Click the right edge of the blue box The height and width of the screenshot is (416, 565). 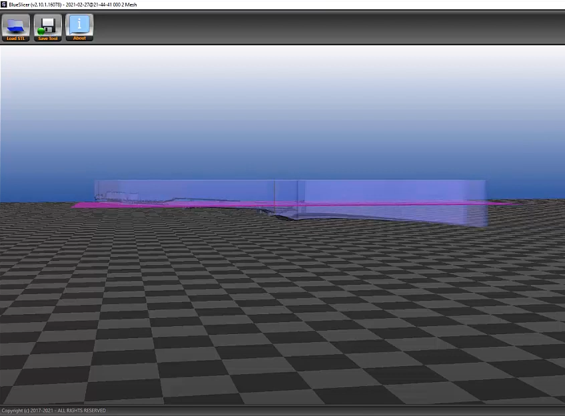486,203
